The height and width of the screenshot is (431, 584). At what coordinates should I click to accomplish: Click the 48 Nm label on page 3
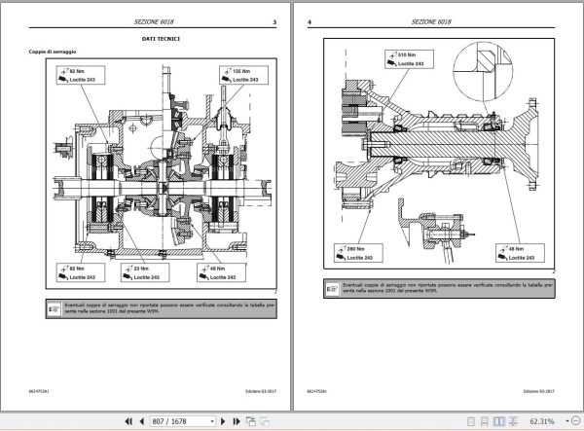(222, 272)
